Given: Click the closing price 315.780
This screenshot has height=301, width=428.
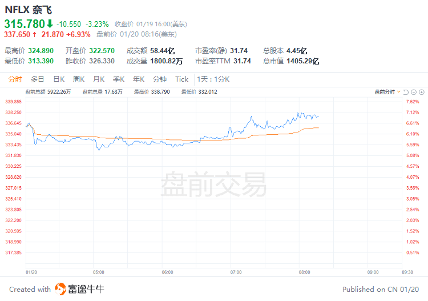Looking at the screenshot, I should [x=25, y=24].
